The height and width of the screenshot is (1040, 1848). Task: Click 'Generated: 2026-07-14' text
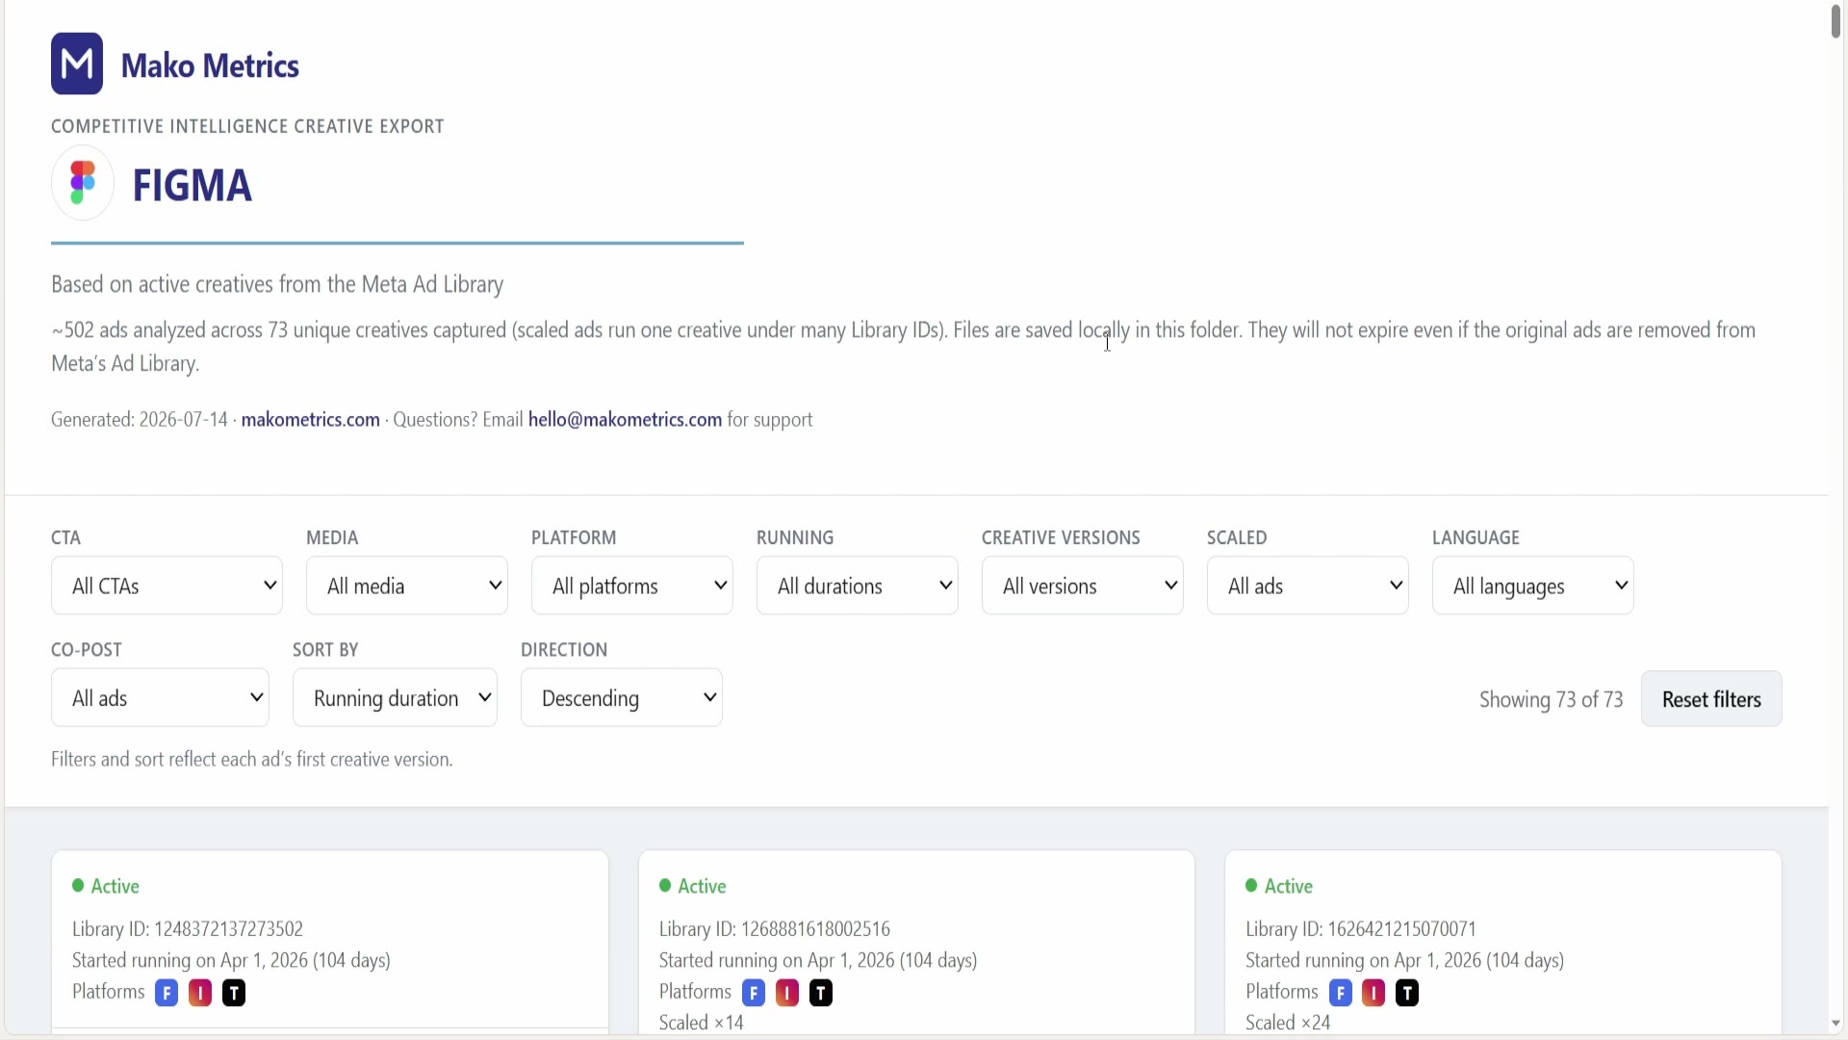click(x=140, y=420)
